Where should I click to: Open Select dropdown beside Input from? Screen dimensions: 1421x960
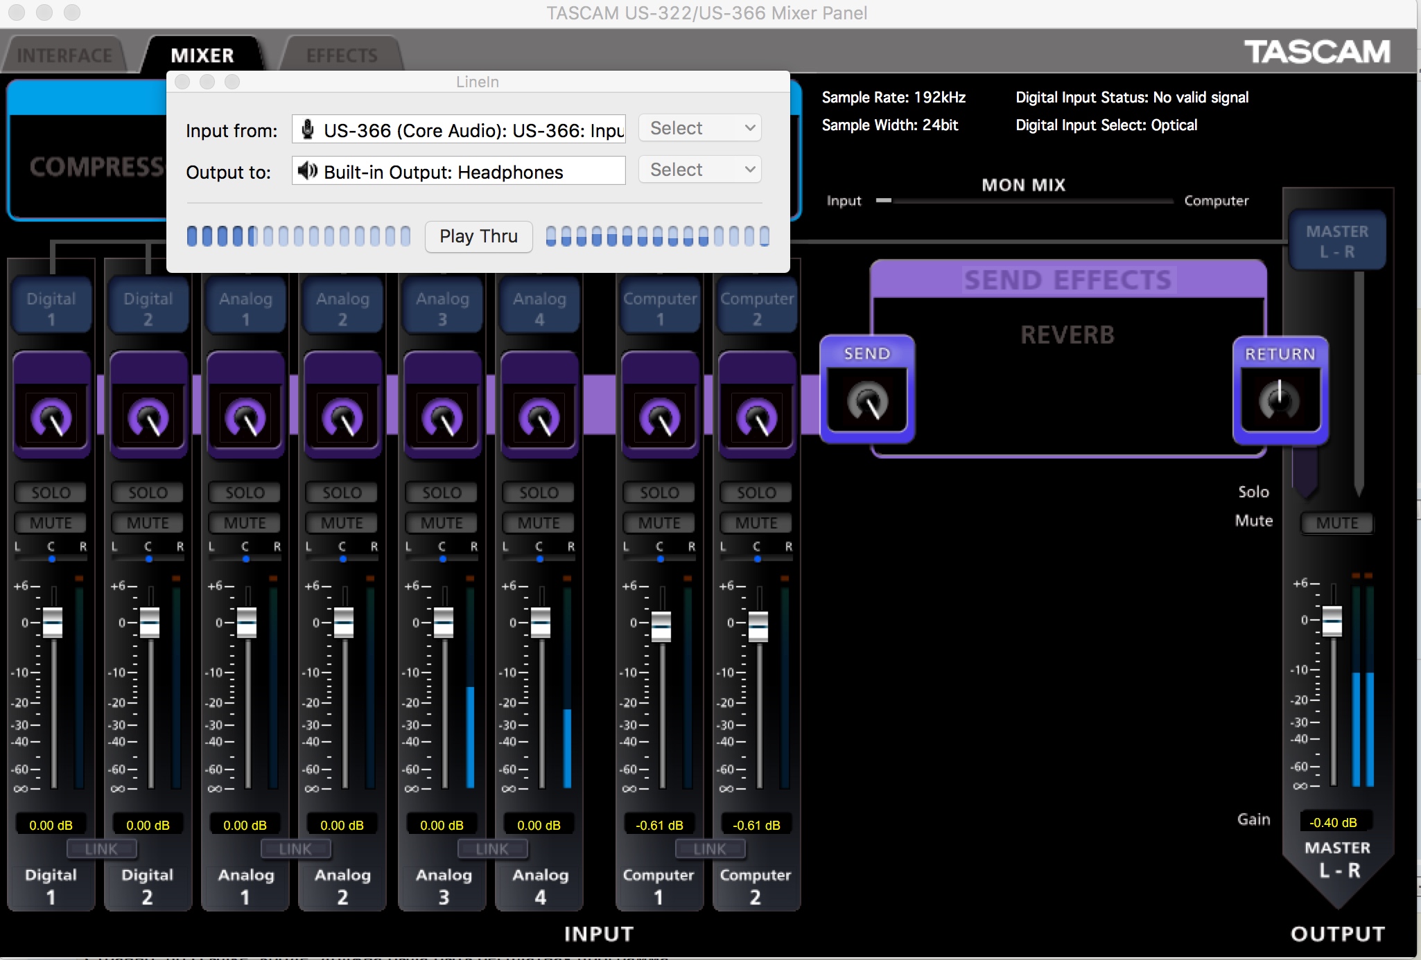pyautogui.click(x=700, y=128)
